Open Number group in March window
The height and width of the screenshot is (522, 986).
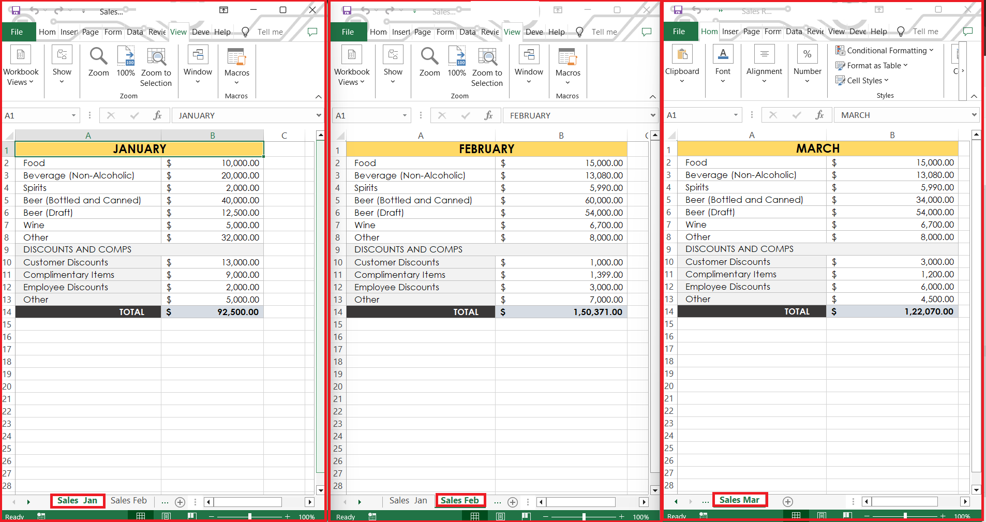pos(808,65)
